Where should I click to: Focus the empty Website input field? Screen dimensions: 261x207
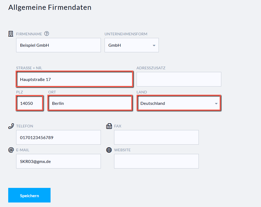click(156, 161)
